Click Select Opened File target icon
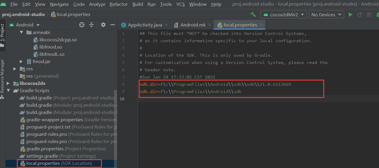This screenshot has width=379, height=168. (x=82, y=25)
